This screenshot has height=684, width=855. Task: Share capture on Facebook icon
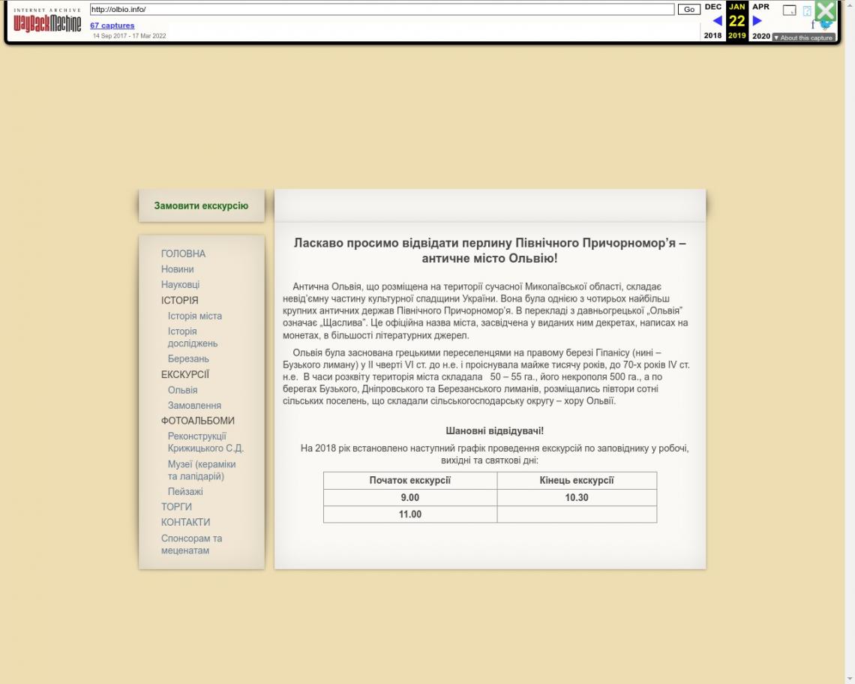pos(813,25)
